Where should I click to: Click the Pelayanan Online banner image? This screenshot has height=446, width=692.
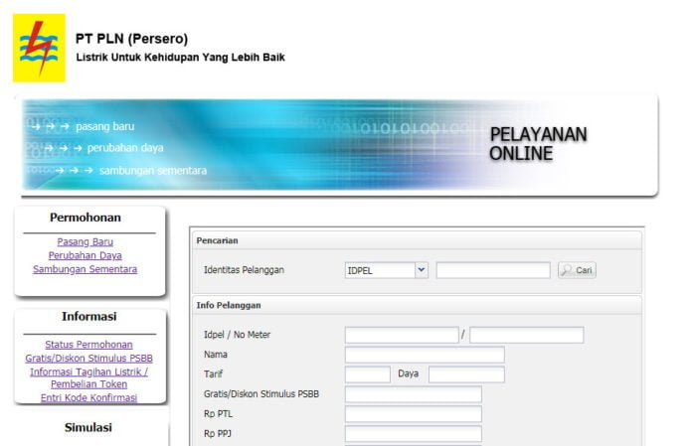coord(336,147)
